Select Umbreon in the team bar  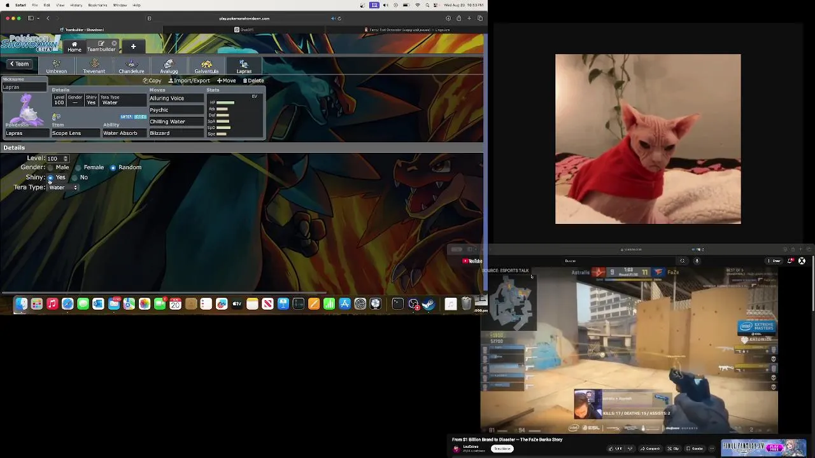tap(57, 66)
